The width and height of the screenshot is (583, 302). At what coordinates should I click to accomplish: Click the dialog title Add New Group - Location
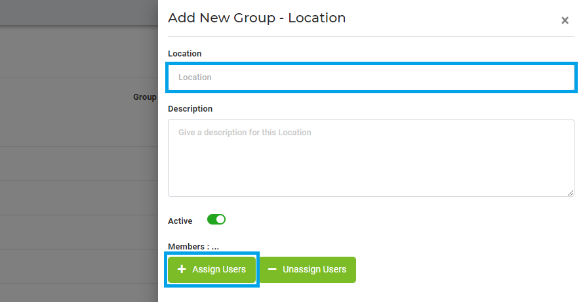256,18
